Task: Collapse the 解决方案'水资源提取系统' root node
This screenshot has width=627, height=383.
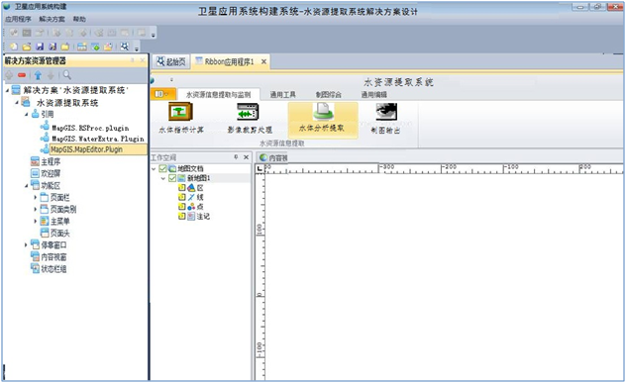Action: [7, 91]
